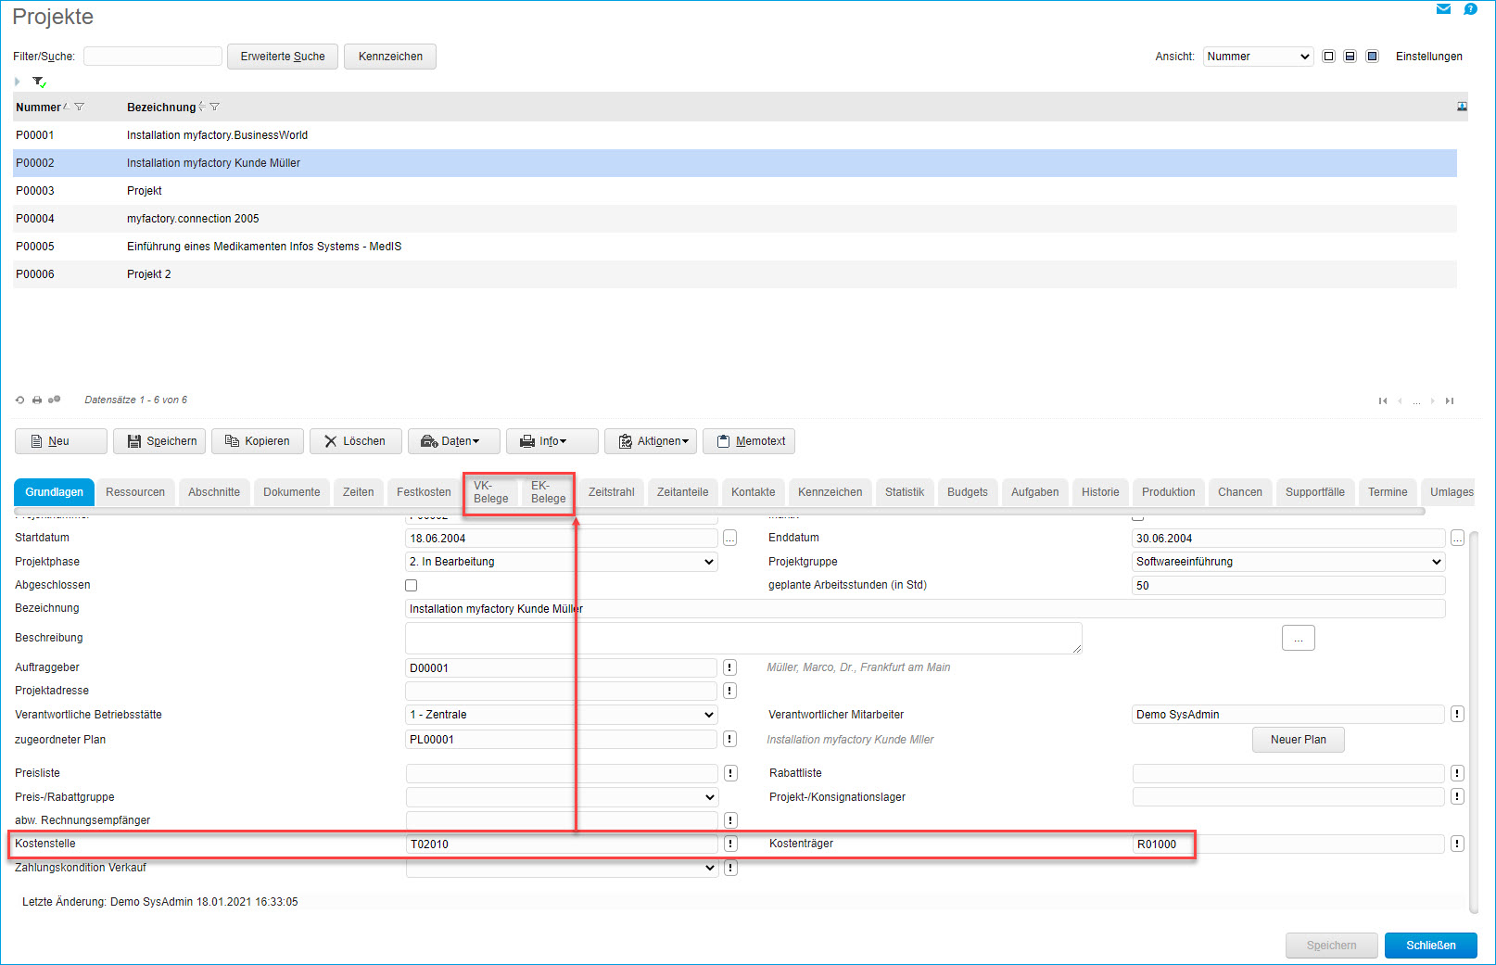Open the Projektgruppe dropdown
Viewport: 1496px width, 965px height.
(x=1288, y=562)
